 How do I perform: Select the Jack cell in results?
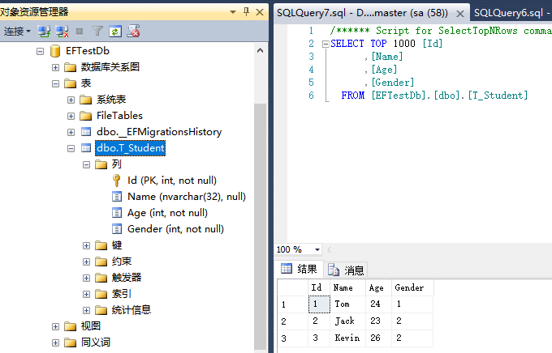click(347, 321)
